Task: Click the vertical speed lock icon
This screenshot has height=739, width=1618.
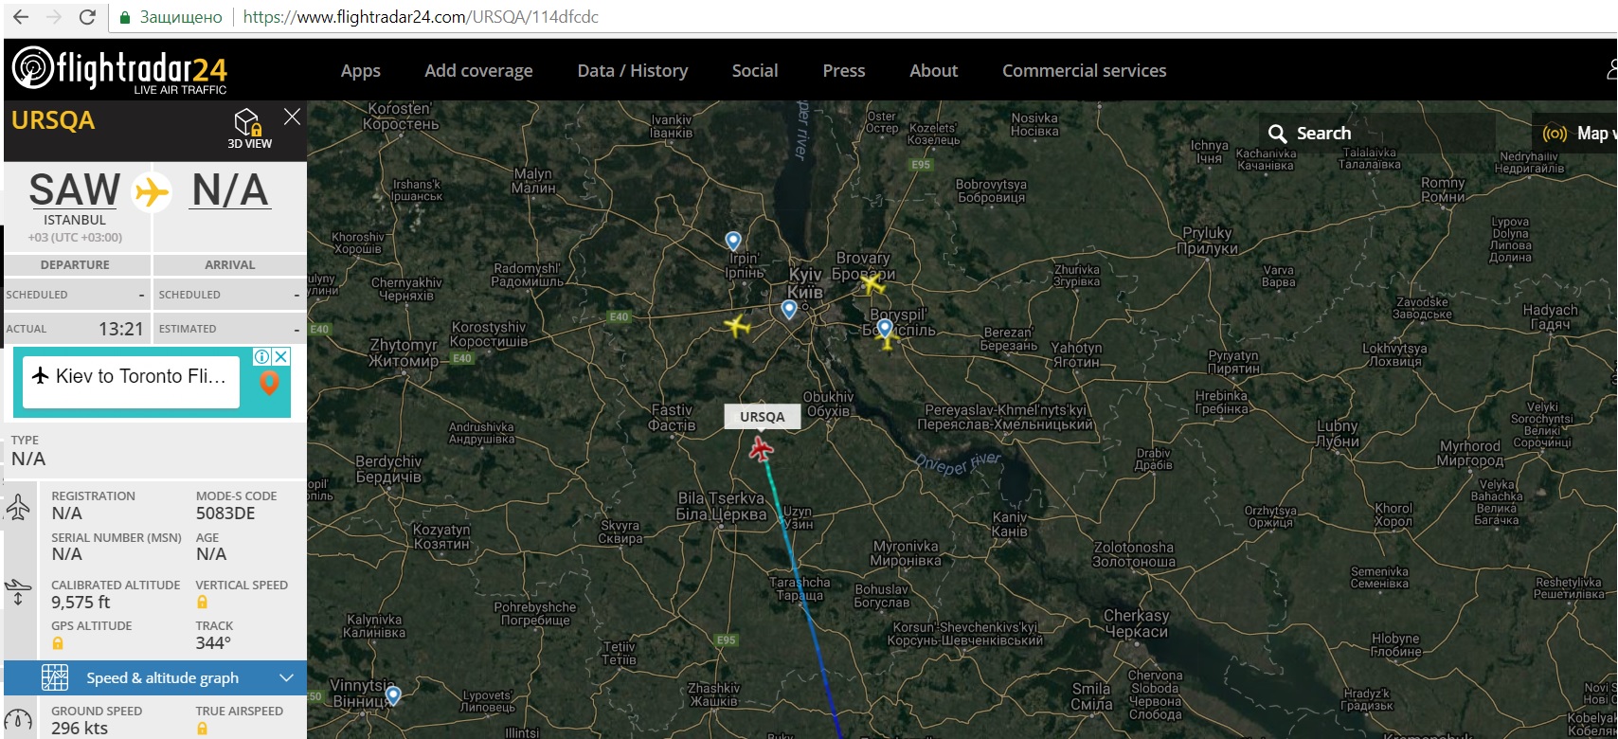Action: [x=202, y=603]
